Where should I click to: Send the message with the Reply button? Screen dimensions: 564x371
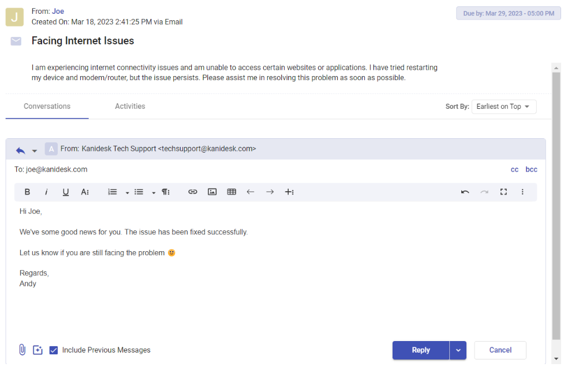click(421, 350)
